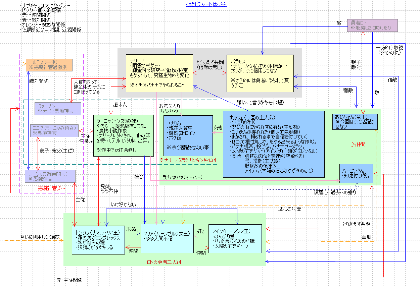The image size is (420, 287).
Task: Click the ユカりん character box
Action: coord(188,133)
